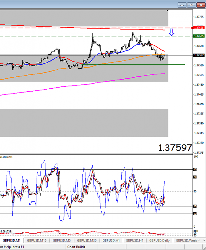Click the oscillator level 50 label

point(195,191)
